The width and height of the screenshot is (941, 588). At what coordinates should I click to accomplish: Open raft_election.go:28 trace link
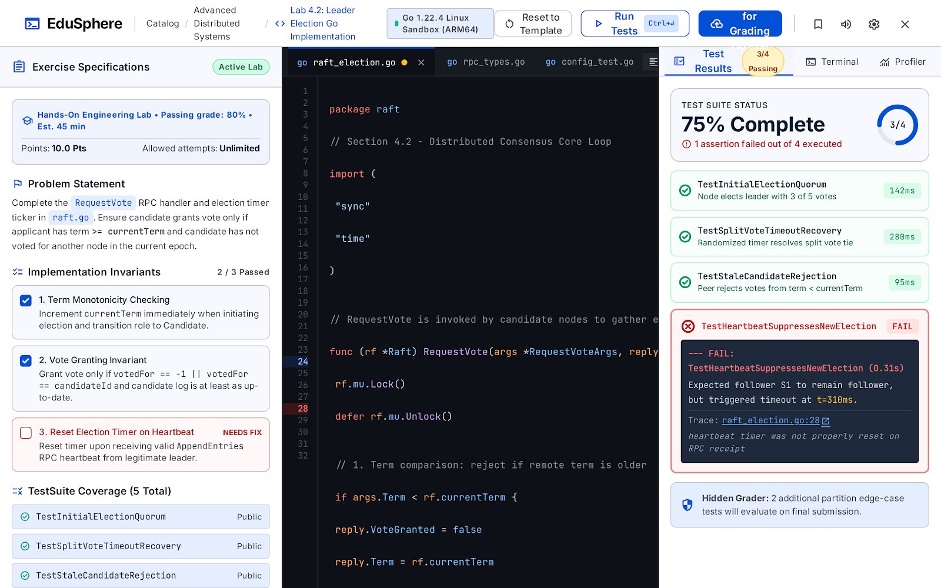tap(770, 420)
